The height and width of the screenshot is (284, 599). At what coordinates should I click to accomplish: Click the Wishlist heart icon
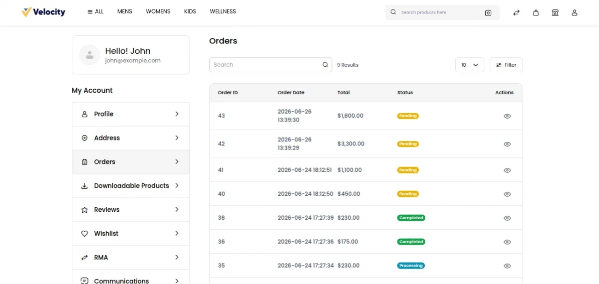pos(84,234)
